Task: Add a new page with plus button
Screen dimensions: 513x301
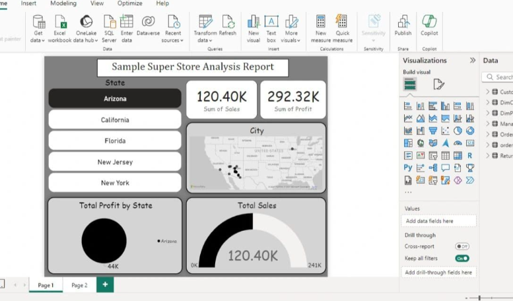Action: tap(104, 284)
